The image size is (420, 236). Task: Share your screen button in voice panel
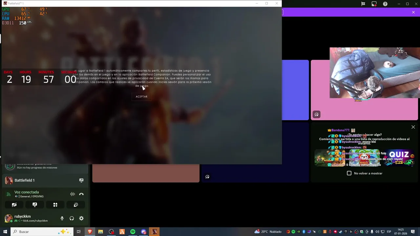[x=35, y=205]
